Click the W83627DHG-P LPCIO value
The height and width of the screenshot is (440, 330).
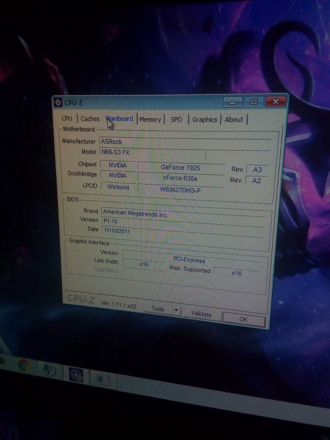(x=181, y=190)
